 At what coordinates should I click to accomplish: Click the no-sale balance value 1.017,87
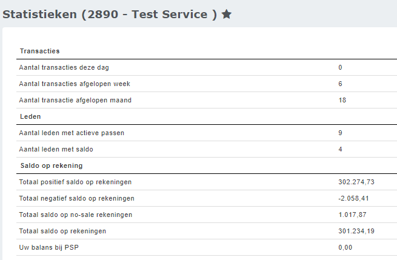352,214
